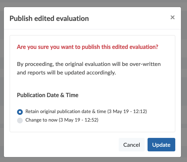Image resolution: width=187 pixels, height=162 pixels.
Task: Click the Cancel button
Action: coord(132,145)
